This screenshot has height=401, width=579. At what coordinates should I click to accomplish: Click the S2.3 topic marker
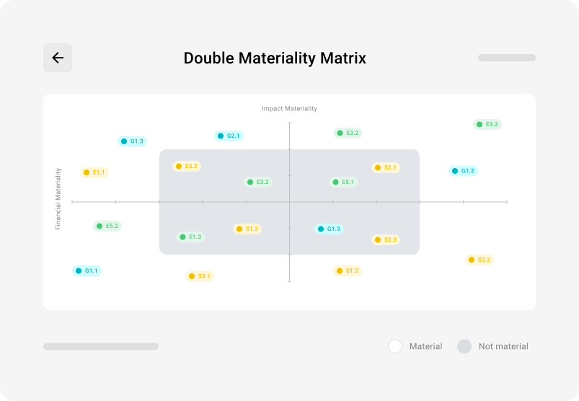(386, 239)
